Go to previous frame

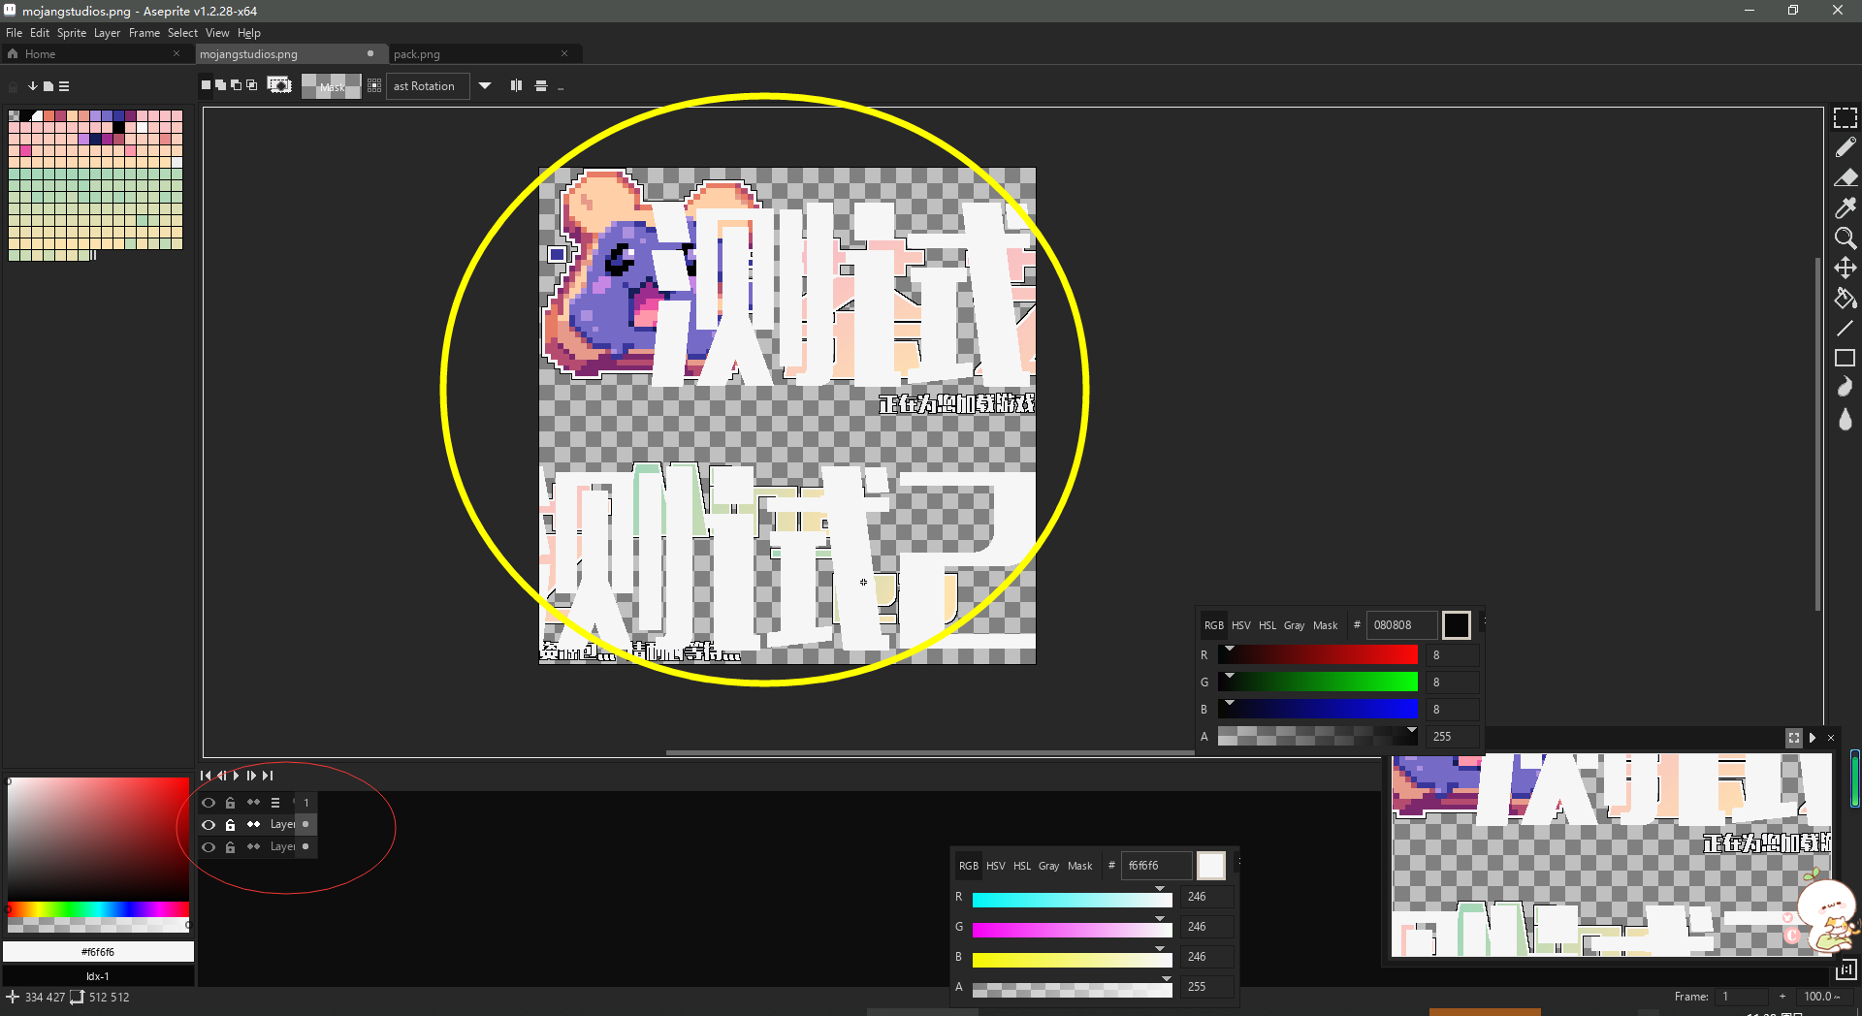(x=221, y=776)
